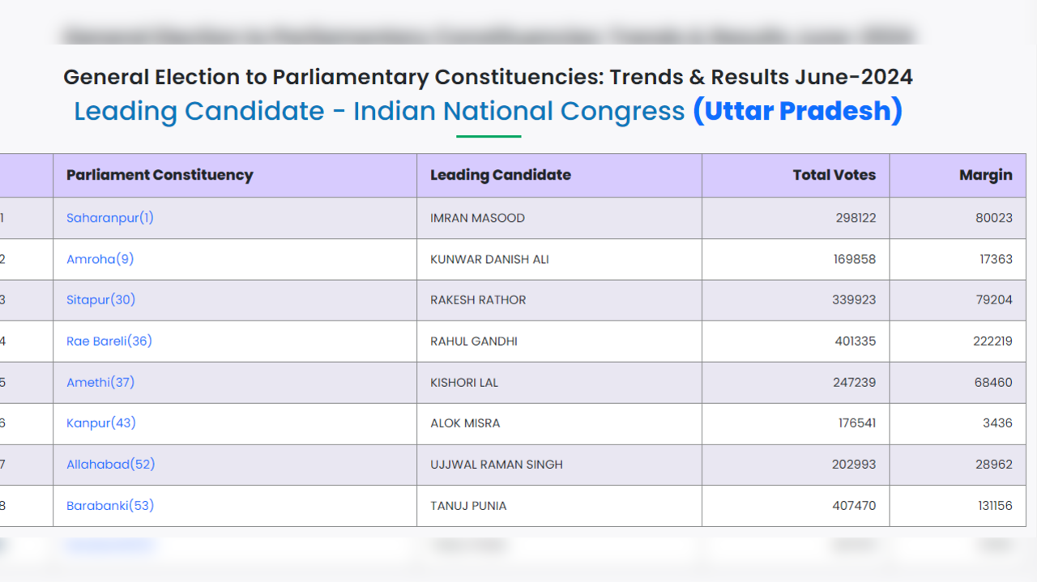1037x582 pixels.
Task: Click the Sitapur(30) constituency link
Action: [101, 299]
